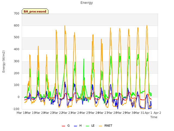Click the 0 y-axis tick label
Image resolution: width=174 pixels, height=131 pixels.
pos(18,97)
